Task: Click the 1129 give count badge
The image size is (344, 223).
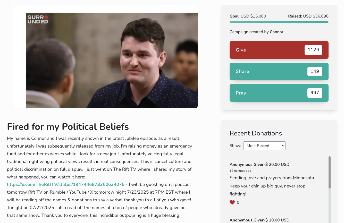Action: [313, 50]
